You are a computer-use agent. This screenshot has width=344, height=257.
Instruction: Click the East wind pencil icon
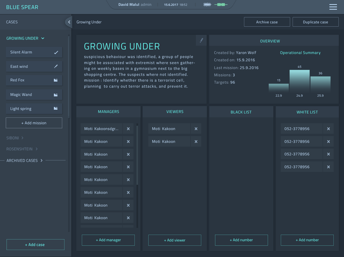pyautogui.click(x=56, y=66)
